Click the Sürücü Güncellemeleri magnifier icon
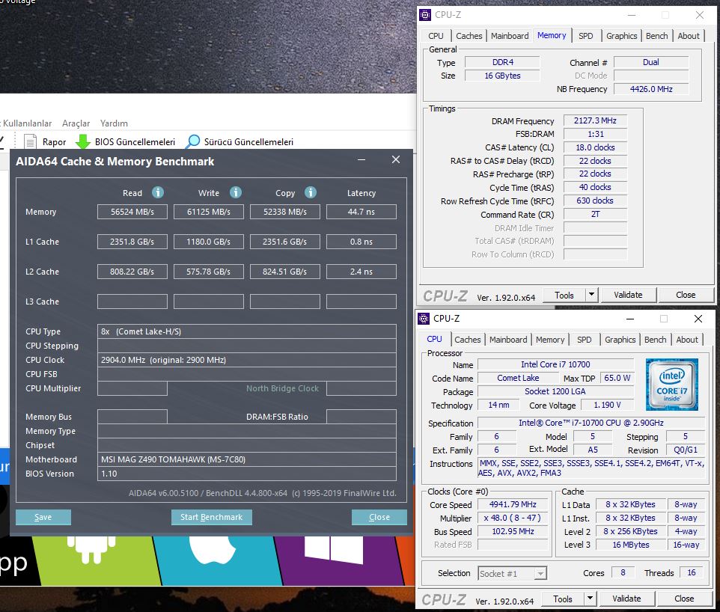This screenshot has height=612, width=720. [193, 141]
